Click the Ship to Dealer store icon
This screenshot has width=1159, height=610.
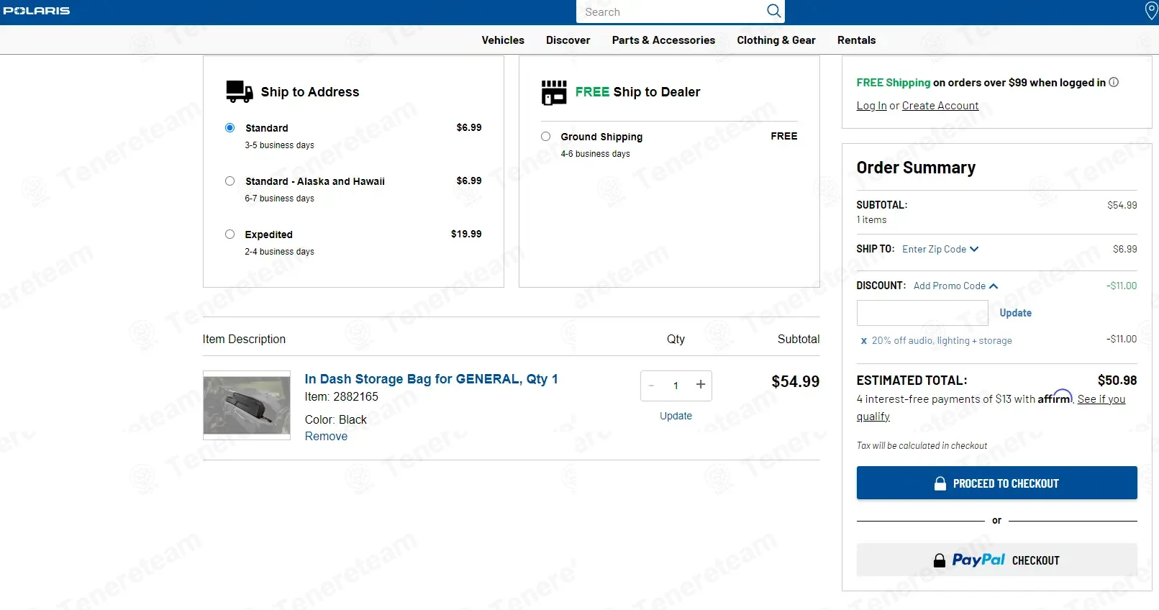554,92
